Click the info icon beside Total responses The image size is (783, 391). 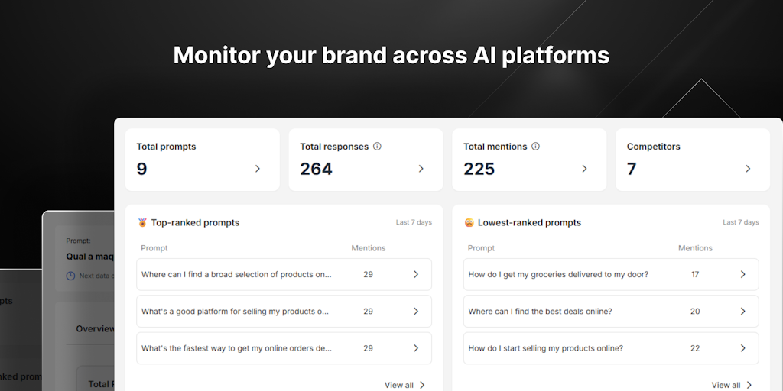(377, 147)
